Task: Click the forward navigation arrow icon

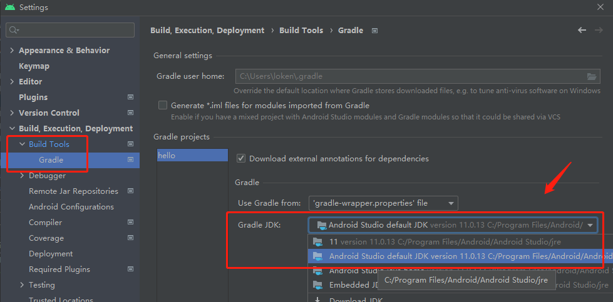Action: pos(599,30)
